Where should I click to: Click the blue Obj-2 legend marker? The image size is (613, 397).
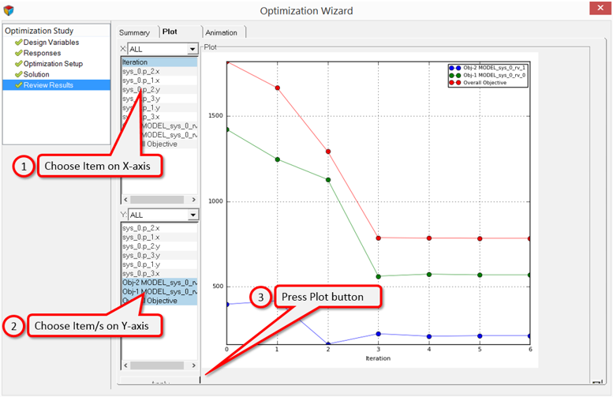click(x=451, y=68)
